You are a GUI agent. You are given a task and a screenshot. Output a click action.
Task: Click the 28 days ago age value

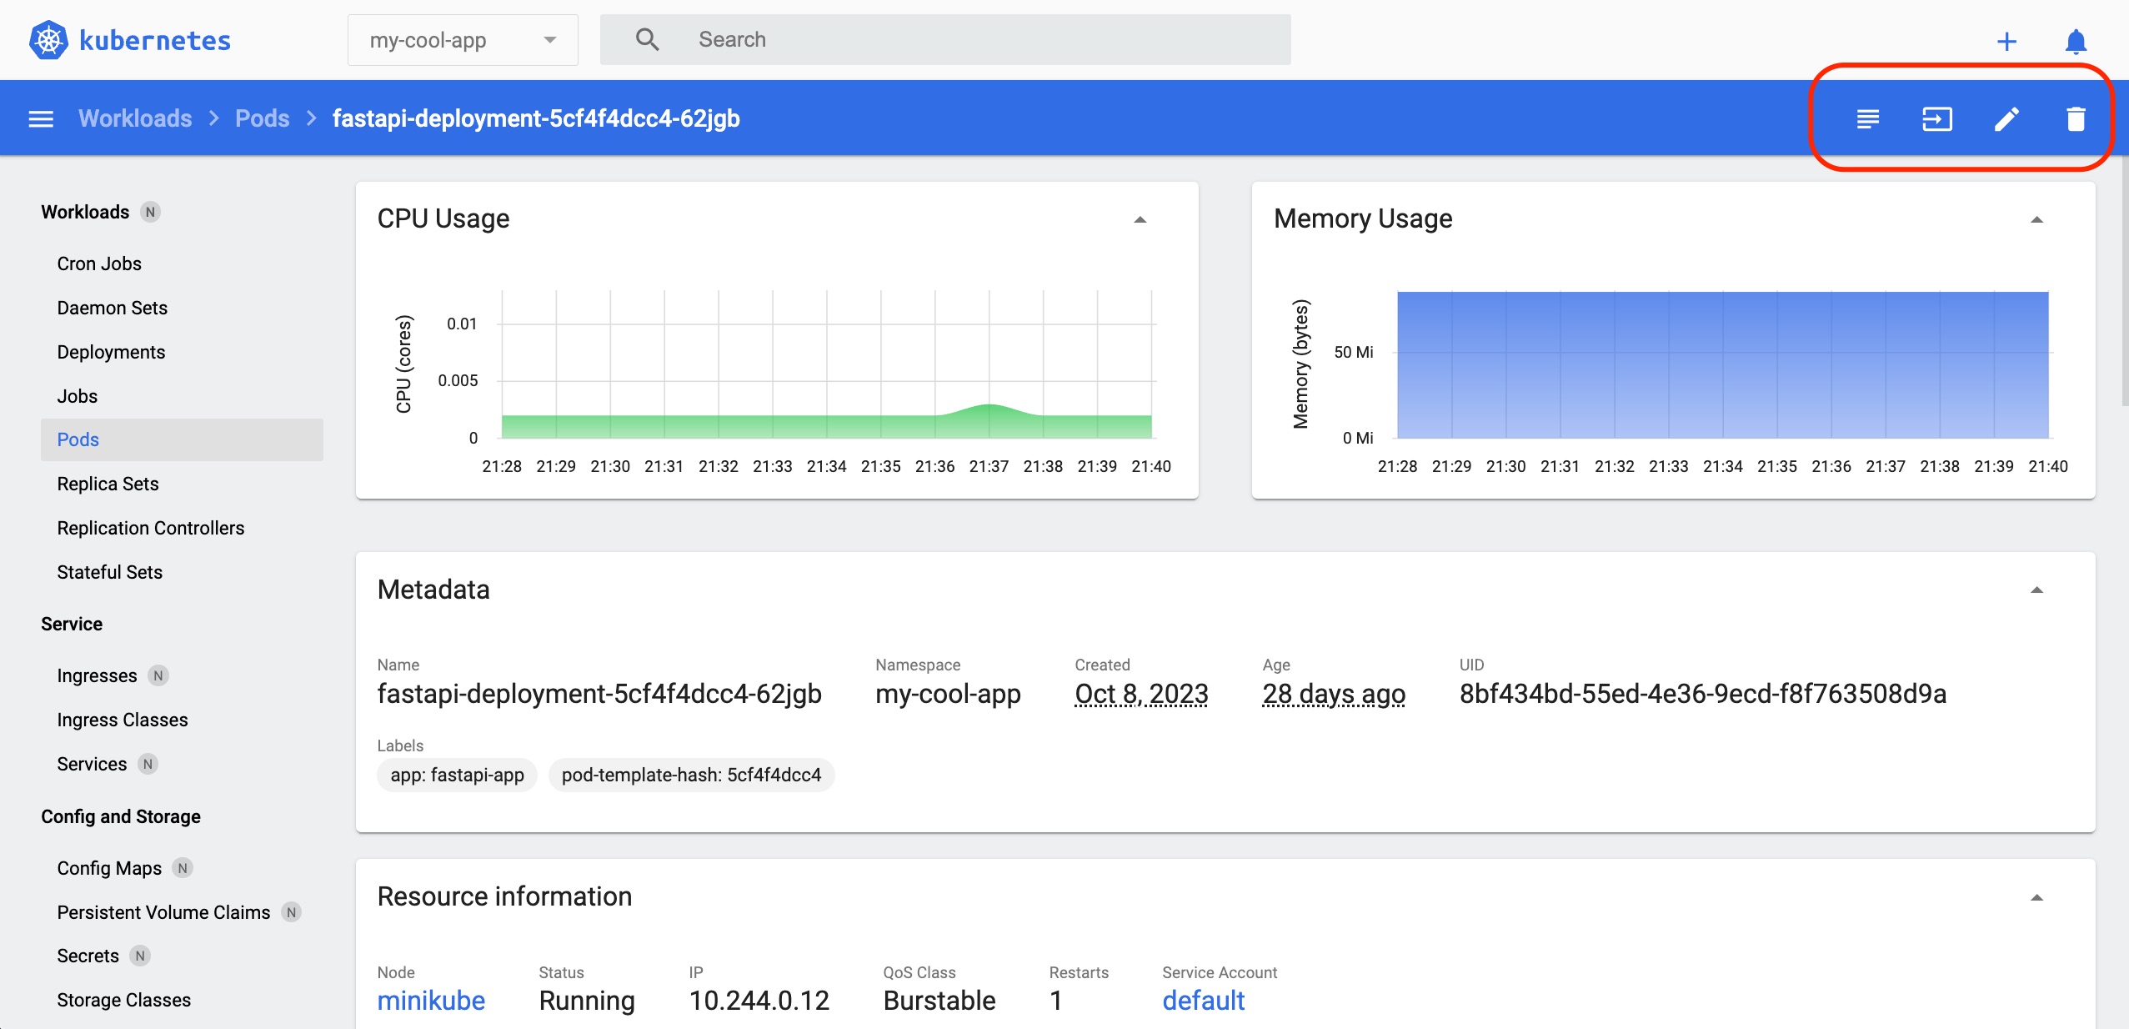pyautogui.click(x=1334, y=694)
